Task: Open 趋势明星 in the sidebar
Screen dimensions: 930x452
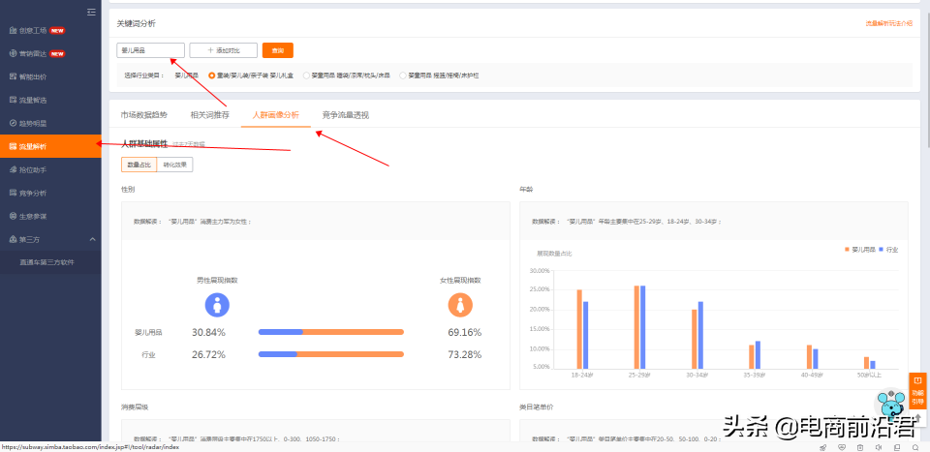Action: [33, 123]
